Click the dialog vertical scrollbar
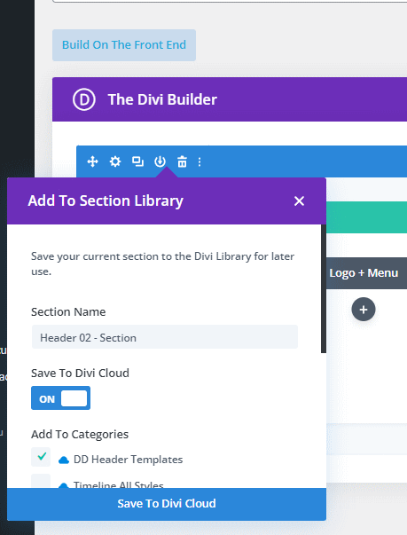 pos(324,288)
